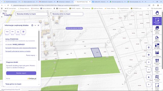Image resolution: width=163 pixels, height=91 pixels.
Task: Focus the Wyszukaj adres na mapie field
Action: tap(67, 14)
